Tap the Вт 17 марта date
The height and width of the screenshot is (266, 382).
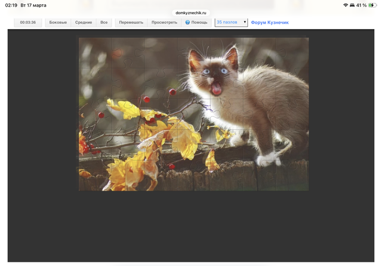(x=34, y=5)
